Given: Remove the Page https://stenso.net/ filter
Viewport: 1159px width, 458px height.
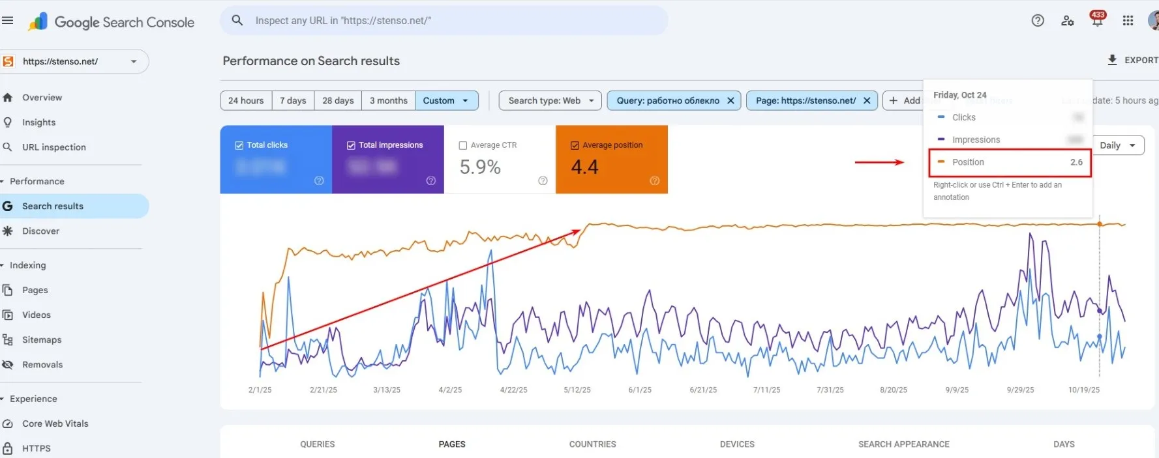Looking at the screenshot, I should (x=867, y=100).
